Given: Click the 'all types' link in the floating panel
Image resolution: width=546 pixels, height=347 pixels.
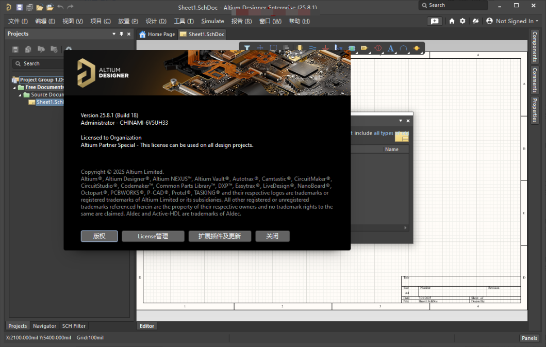Looking at the screenshot, I should pos(384,133).
